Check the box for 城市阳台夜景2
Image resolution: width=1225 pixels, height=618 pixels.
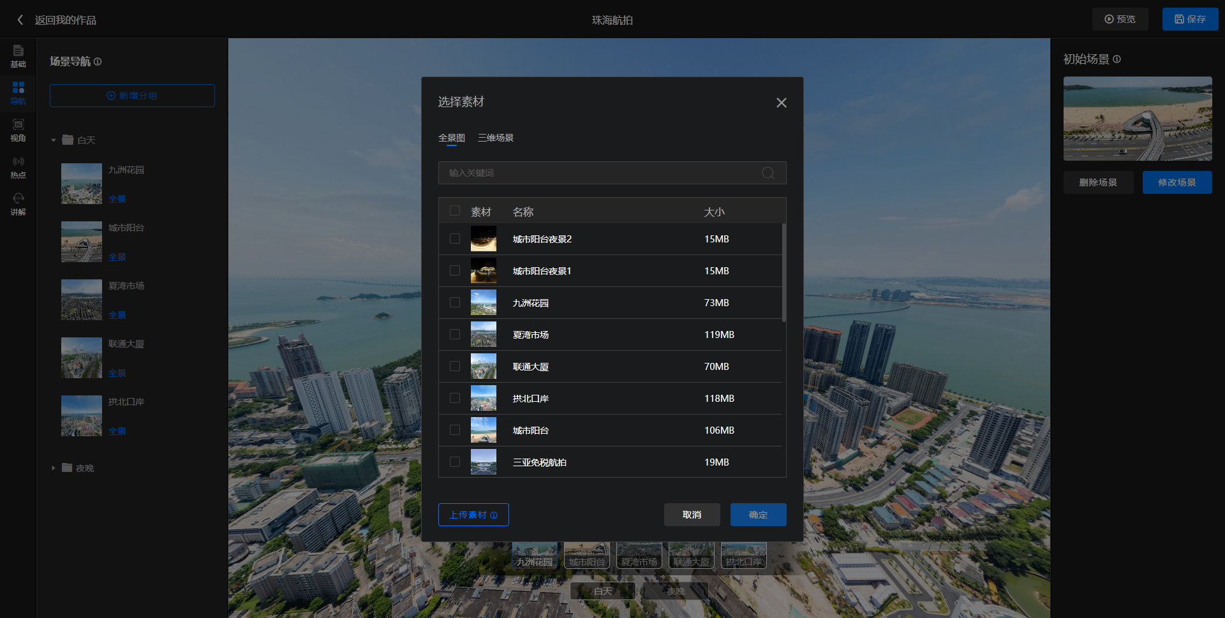coord(455,239)
